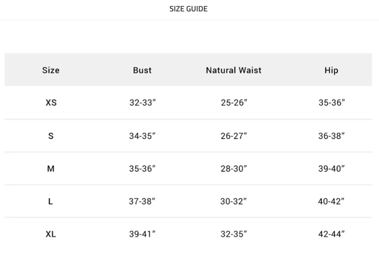379x280 pixels.
Task: Click the 34-35" bust value for S
Action: point(142,136)
